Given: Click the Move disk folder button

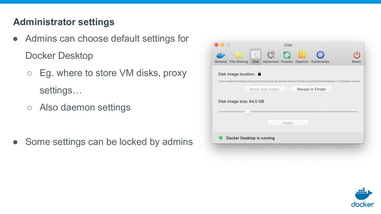Looking at the screenshot, I should tap(265, 89).
